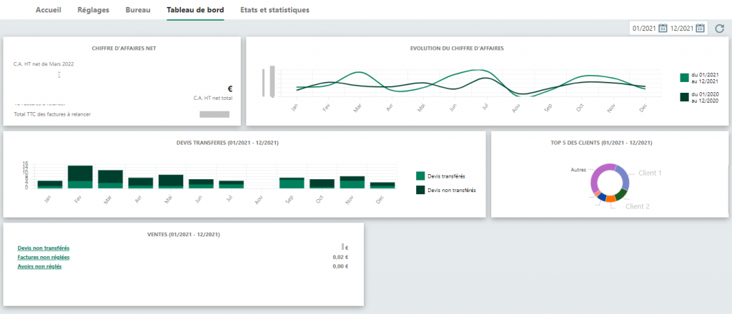Toggle Devis non transférés legend in bar chart
Screen dimensions: 732x314
420,190
